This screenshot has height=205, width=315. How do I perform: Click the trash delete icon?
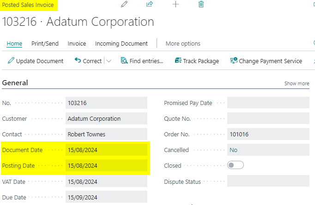click(201, 4)
